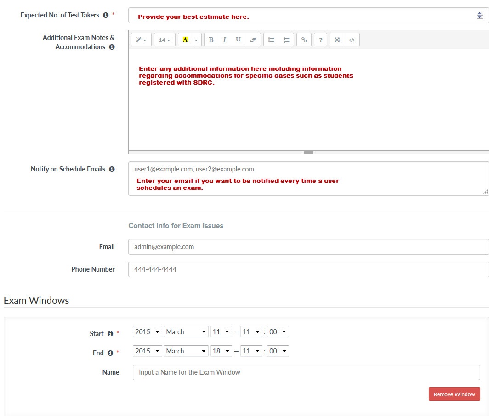This screenshot has height=416, width=489.
Task: Open the style magic wand dropdown
Action: pos(141,40)
